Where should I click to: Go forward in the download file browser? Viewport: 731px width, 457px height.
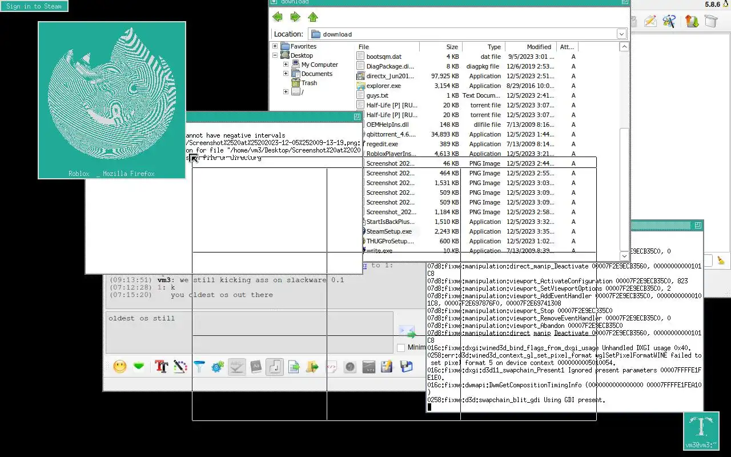[295, 17]
